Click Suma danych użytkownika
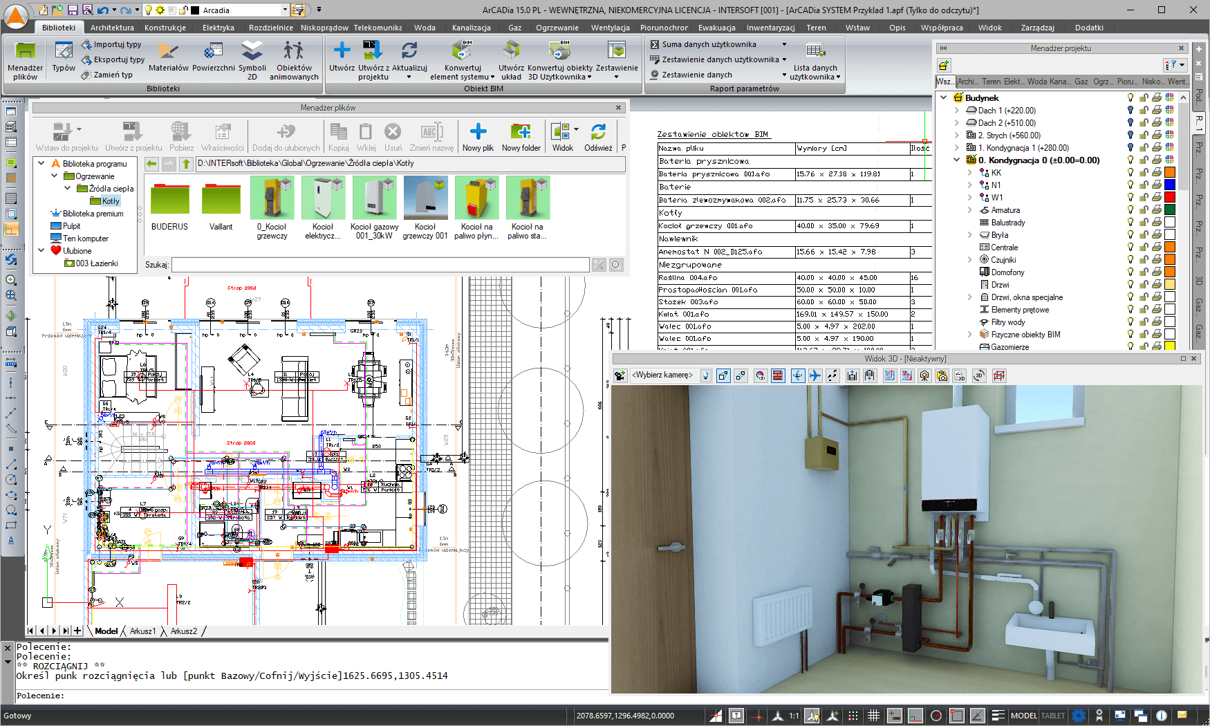Viewport: 1210px width, 726px height. pos(704,44)
